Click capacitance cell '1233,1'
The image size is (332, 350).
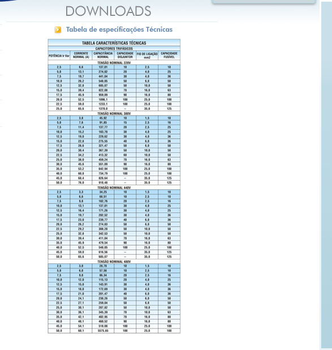point(103,104)
